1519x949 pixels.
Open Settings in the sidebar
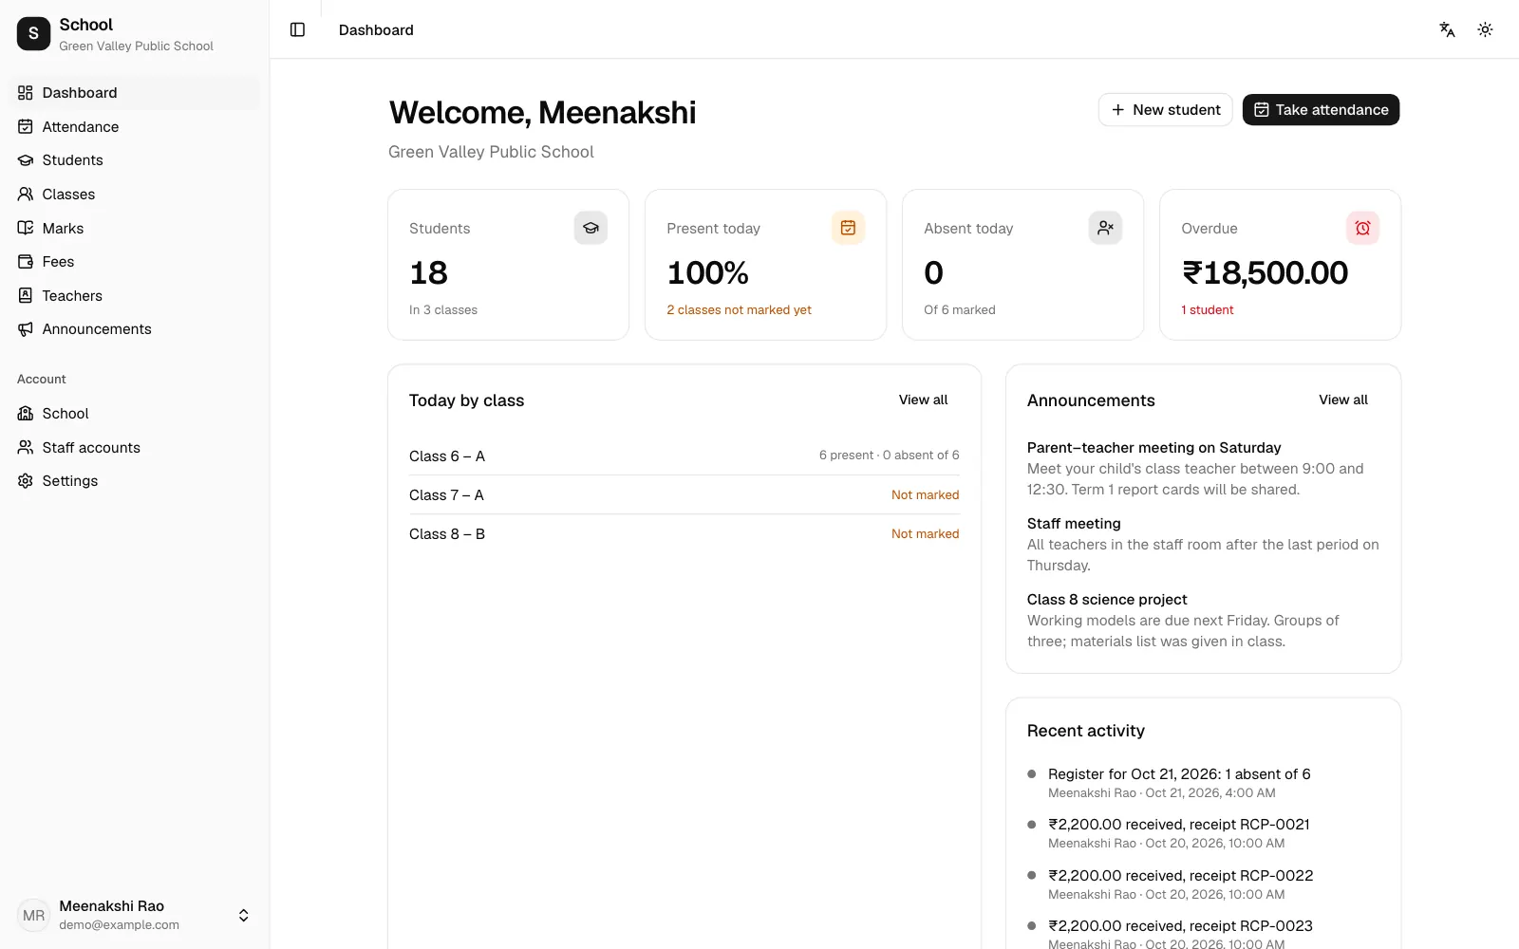coord(135,481)
